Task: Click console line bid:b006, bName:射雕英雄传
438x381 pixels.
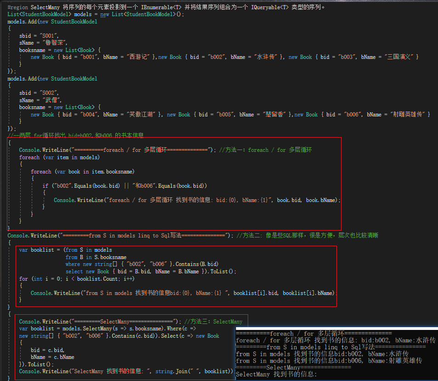Action: click(x=329, y=361)
